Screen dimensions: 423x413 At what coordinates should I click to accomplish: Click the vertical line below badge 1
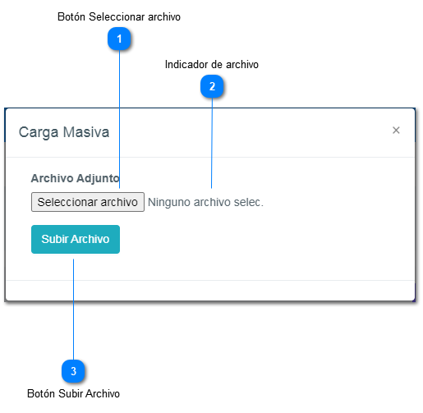(119, 119)
